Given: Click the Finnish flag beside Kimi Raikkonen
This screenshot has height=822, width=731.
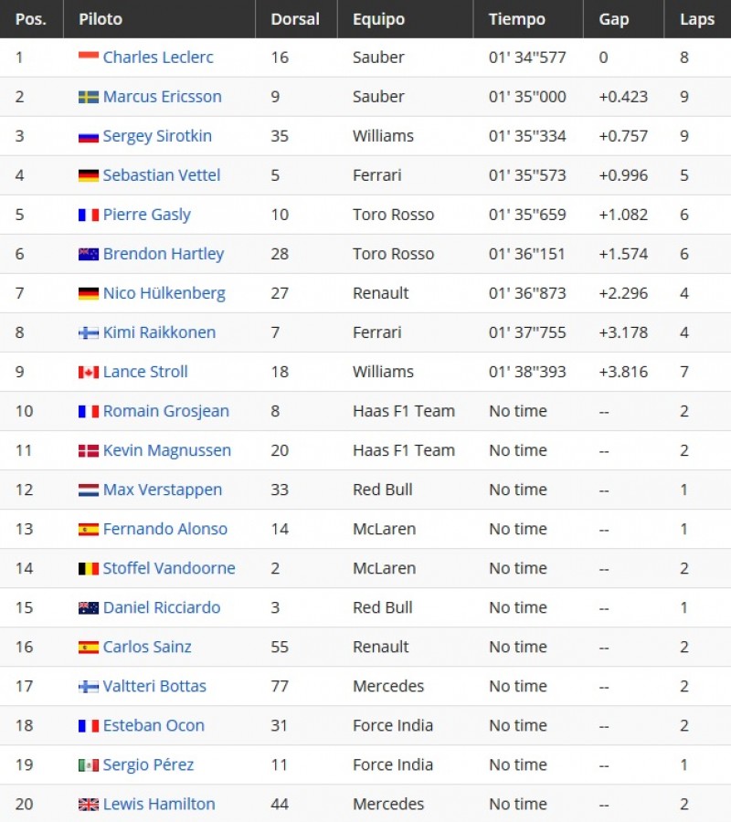Looking at the screenshot, I should 88,332.
